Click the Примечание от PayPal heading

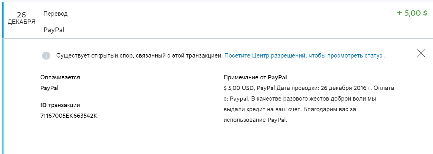[255, 78]
